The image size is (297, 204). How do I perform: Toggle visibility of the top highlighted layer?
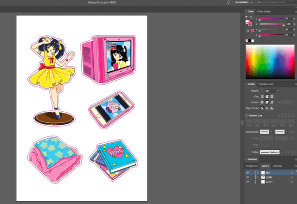coord(247,172)
